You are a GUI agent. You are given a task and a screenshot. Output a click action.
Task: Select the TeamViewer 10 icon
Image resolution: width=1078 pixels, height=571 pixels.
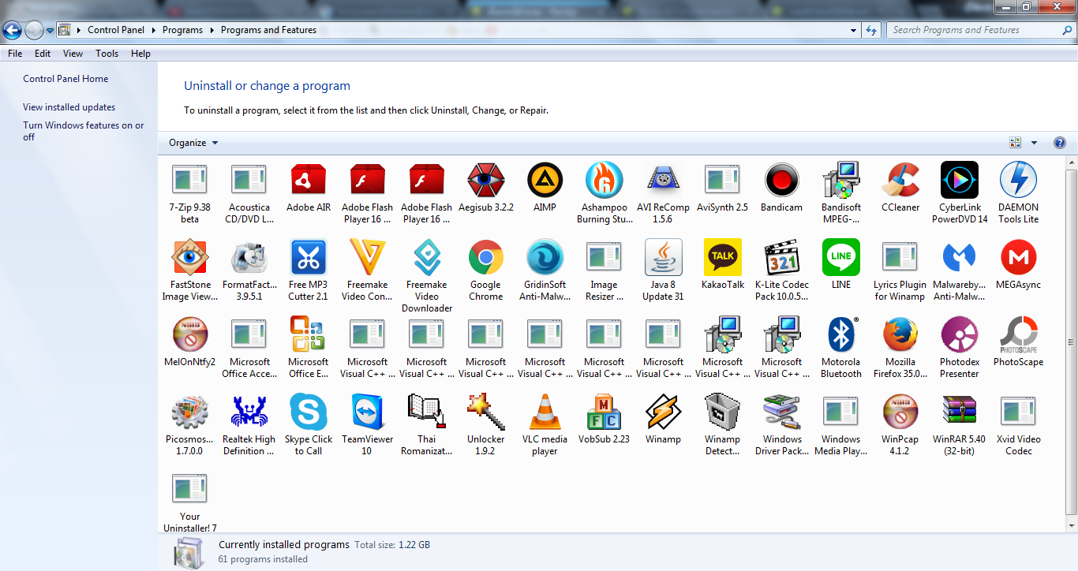tap(368, 412)
